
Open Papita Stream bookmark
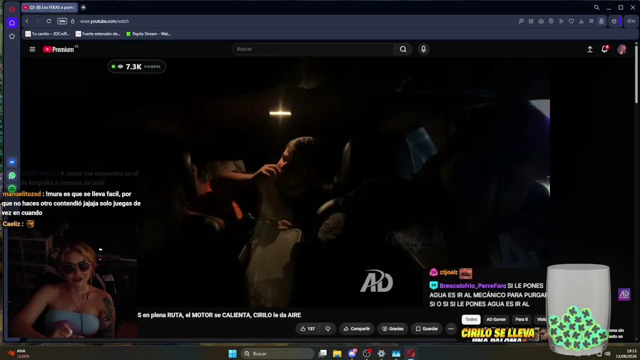(x=148, y=34)
